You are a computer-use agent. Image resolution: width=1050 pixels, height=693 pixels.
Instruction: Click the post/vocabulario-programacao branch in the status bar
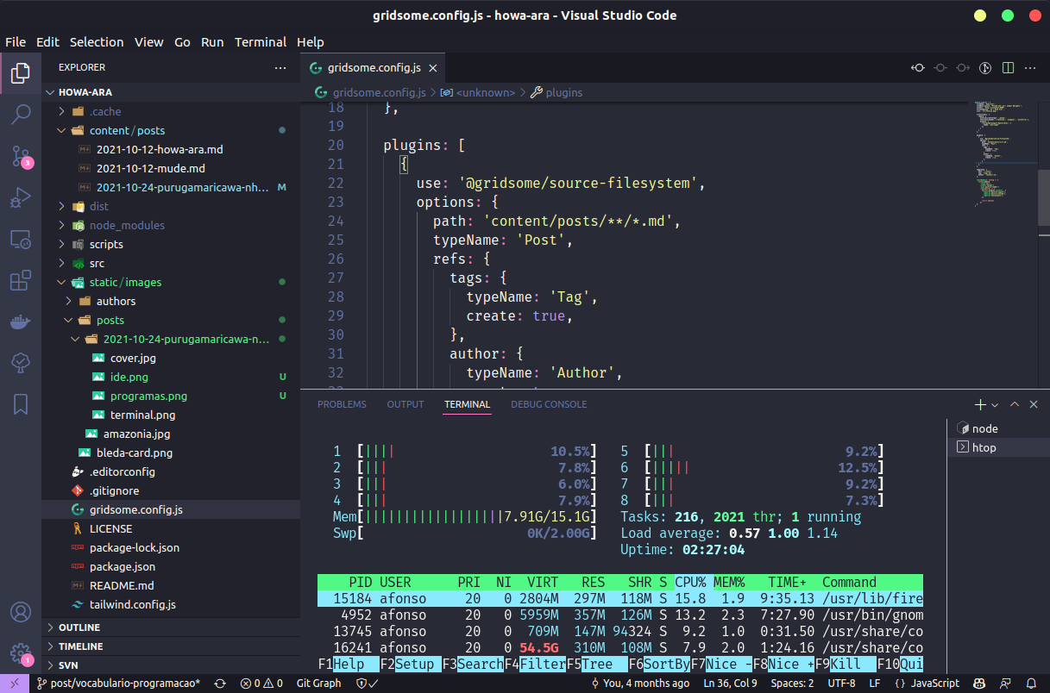(x=118, y=683)
